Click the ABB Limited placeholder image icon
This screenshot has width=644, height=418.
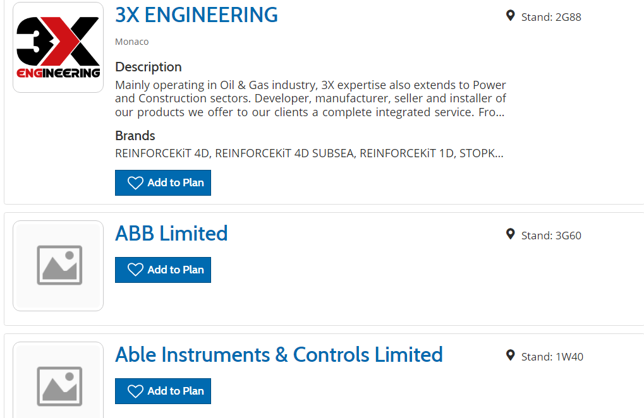tap(59, 265)
